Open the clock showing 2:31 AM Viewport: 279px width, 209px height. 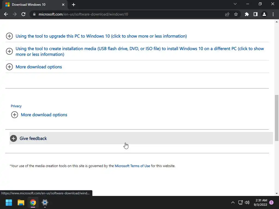260,202
